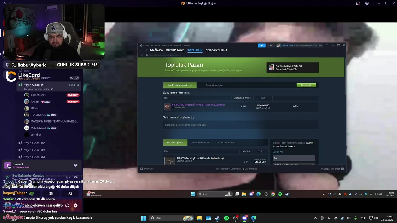Image resolution: width=397 pixels, height=223 pixels.
Task: Click the Ara item search field
Action: click(x=294, y=158)
